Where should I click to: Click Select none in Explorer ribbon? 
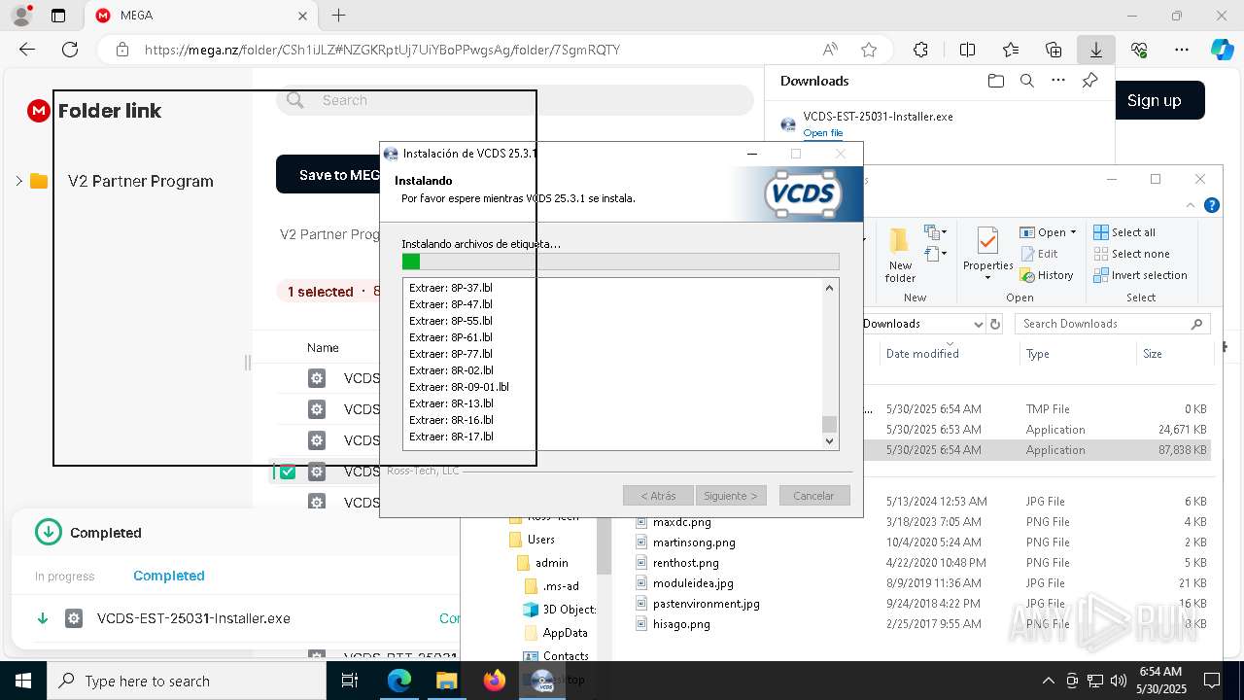[x=1131, y=254]
